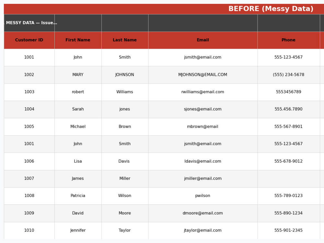Click phone cell 555-901-2345

pos(288,231)
